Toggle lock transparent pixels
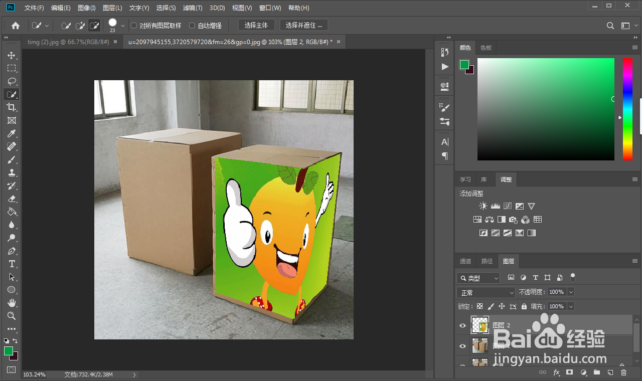The image size is (642, 381). (480, 306)
